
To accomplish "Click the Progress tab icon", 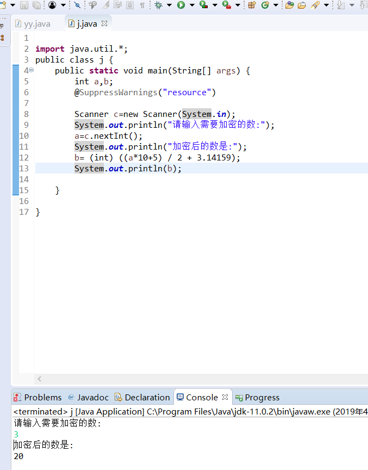I will tap(239, 398).
